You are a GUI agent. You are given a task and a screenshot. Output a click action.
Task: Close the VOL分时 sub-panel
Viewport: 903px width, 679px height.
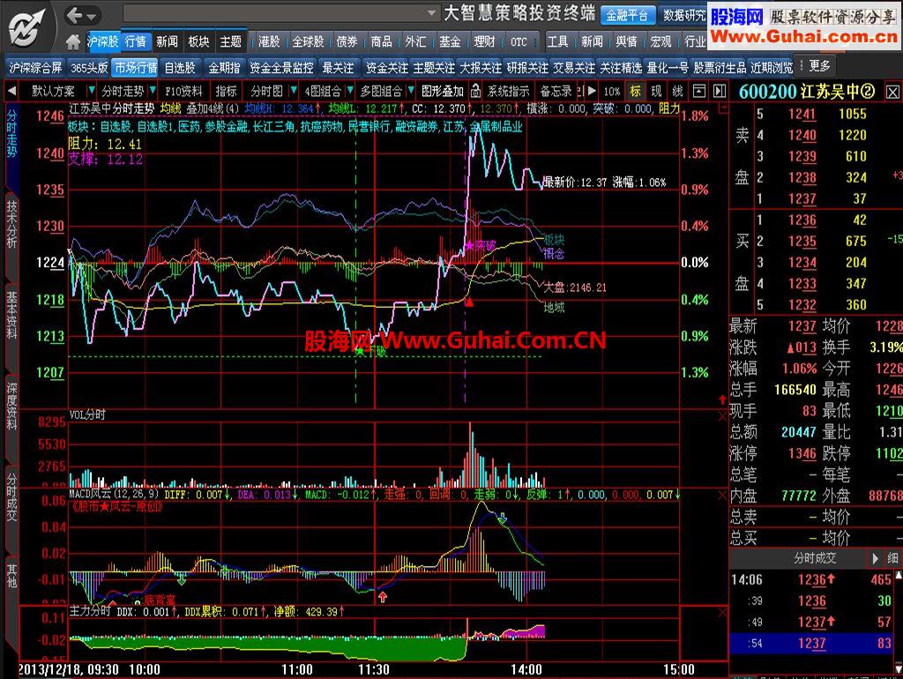pos(722,416)
